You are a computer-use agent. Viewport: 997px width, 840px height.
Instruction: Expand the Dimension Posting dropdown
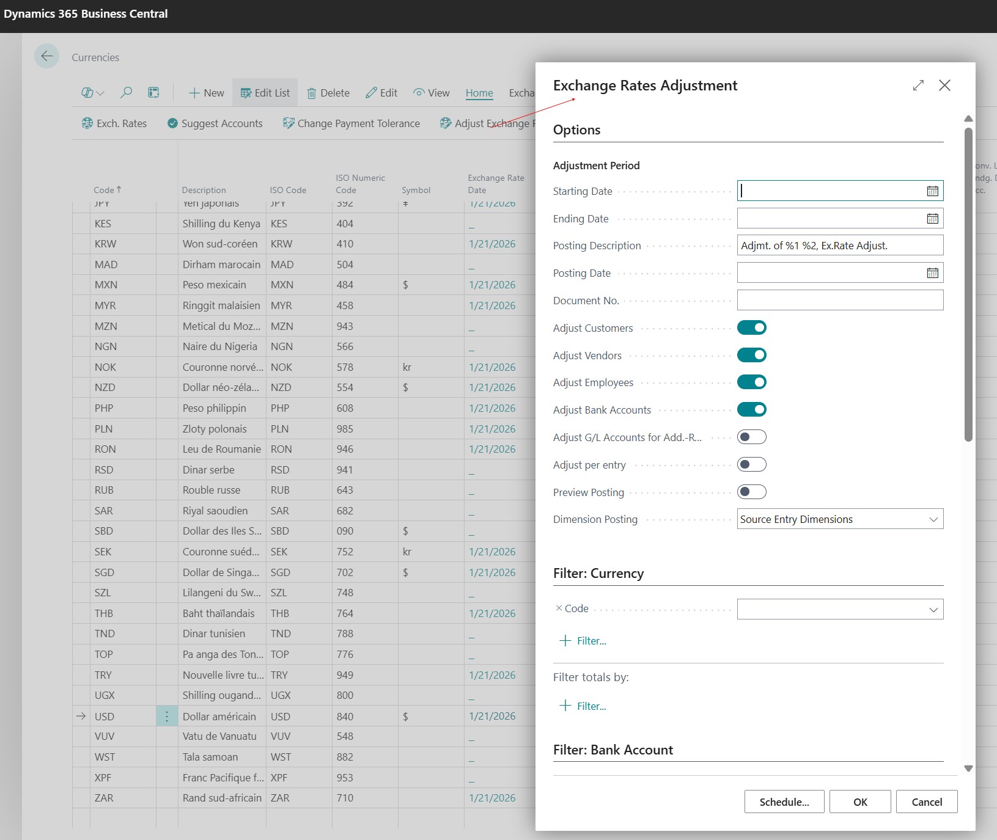pyautogui.click(x=933, y=519)
